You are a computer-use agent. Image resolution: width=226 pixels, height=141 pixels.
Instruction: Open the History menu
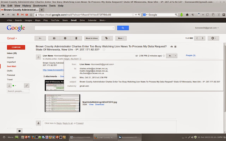coord(26,6)
